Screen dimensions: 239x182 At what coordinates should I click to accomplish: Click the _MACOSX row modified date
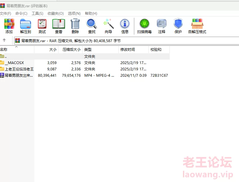click(x=133, y=63)
